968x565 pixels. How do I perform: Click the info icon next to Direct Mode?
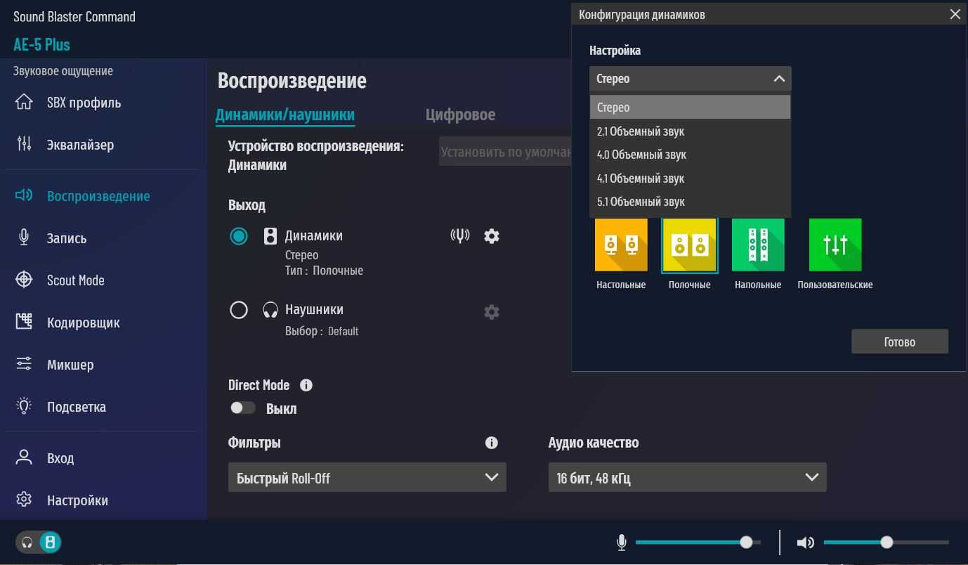click(306, 385)
